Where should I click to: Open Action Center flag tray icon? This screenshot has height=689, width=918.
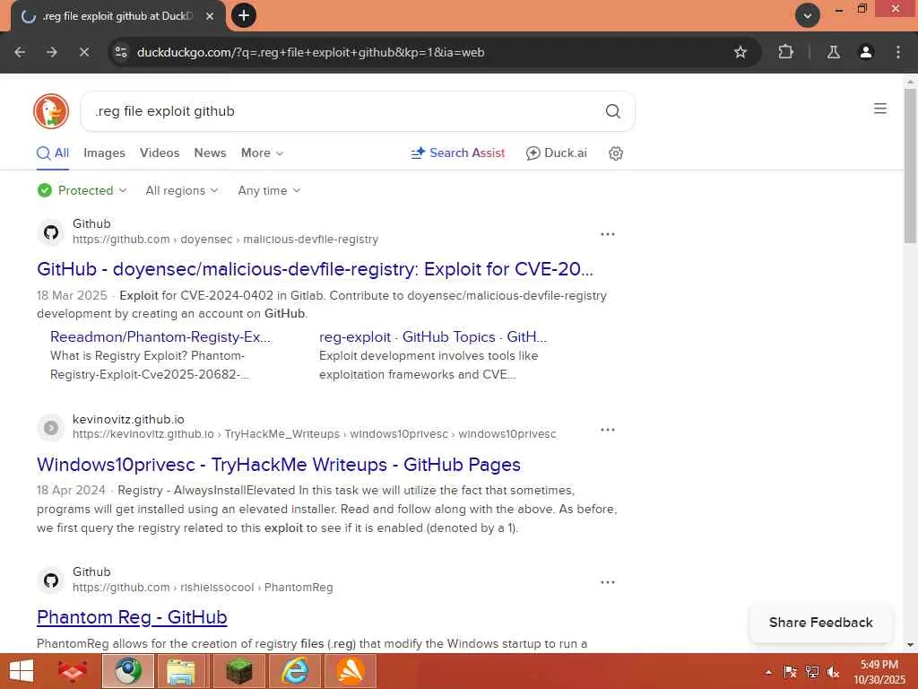pos(791,672)
